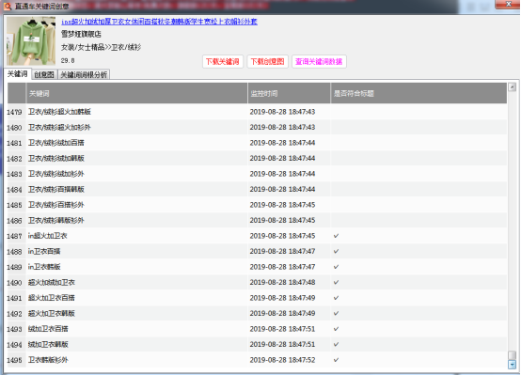The image size is (521, 375).
Task: Click the 下载关键词 button
Action: (223, 61)
